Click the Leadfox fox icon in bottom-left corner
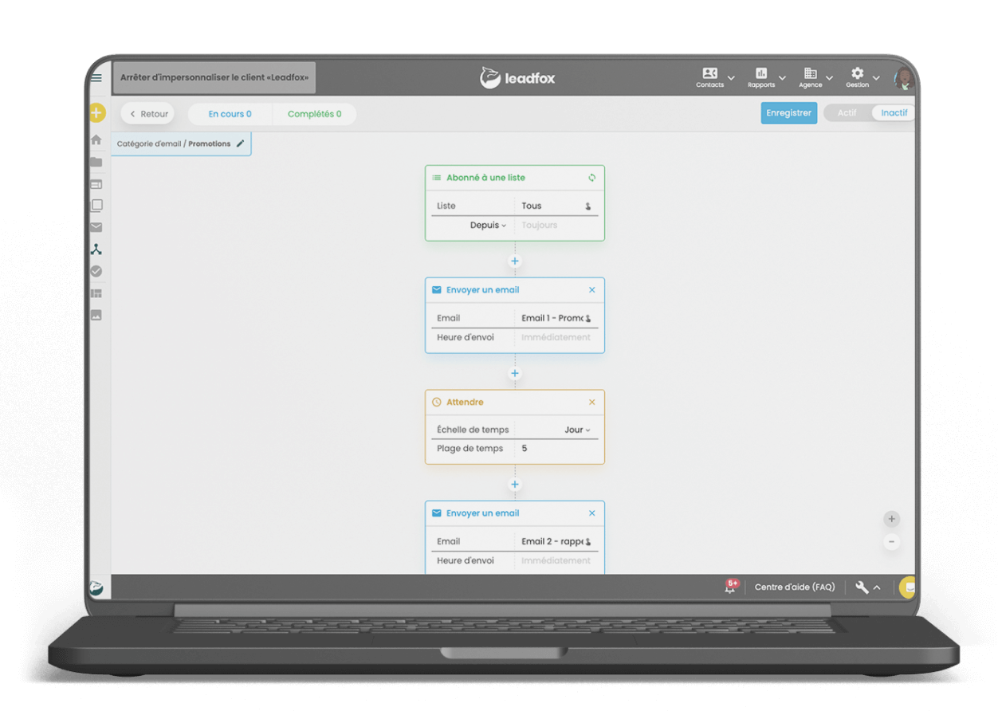Screen dimensions: 998x711 96,587
